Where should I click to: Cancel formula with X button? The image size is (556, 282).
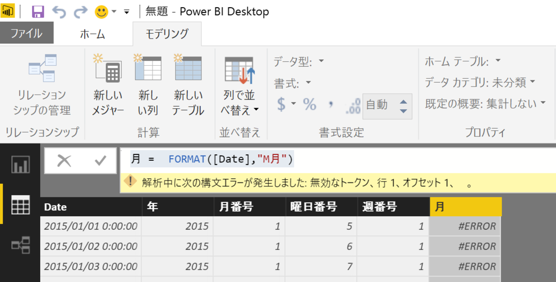click(65, 161)
